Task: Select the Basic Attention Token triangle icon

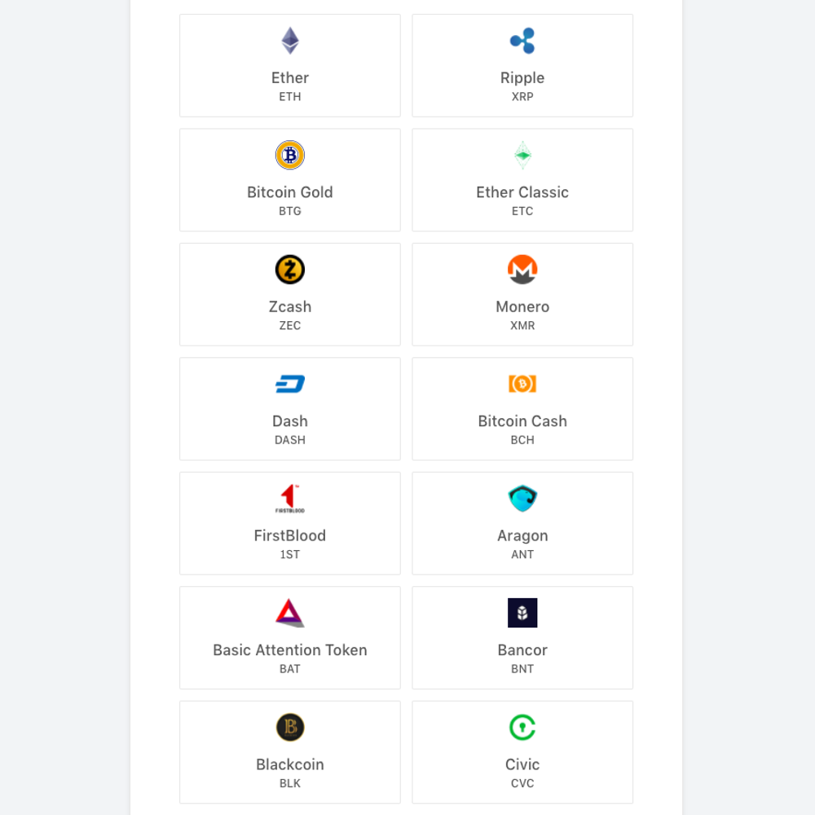Action: point(290,613)
